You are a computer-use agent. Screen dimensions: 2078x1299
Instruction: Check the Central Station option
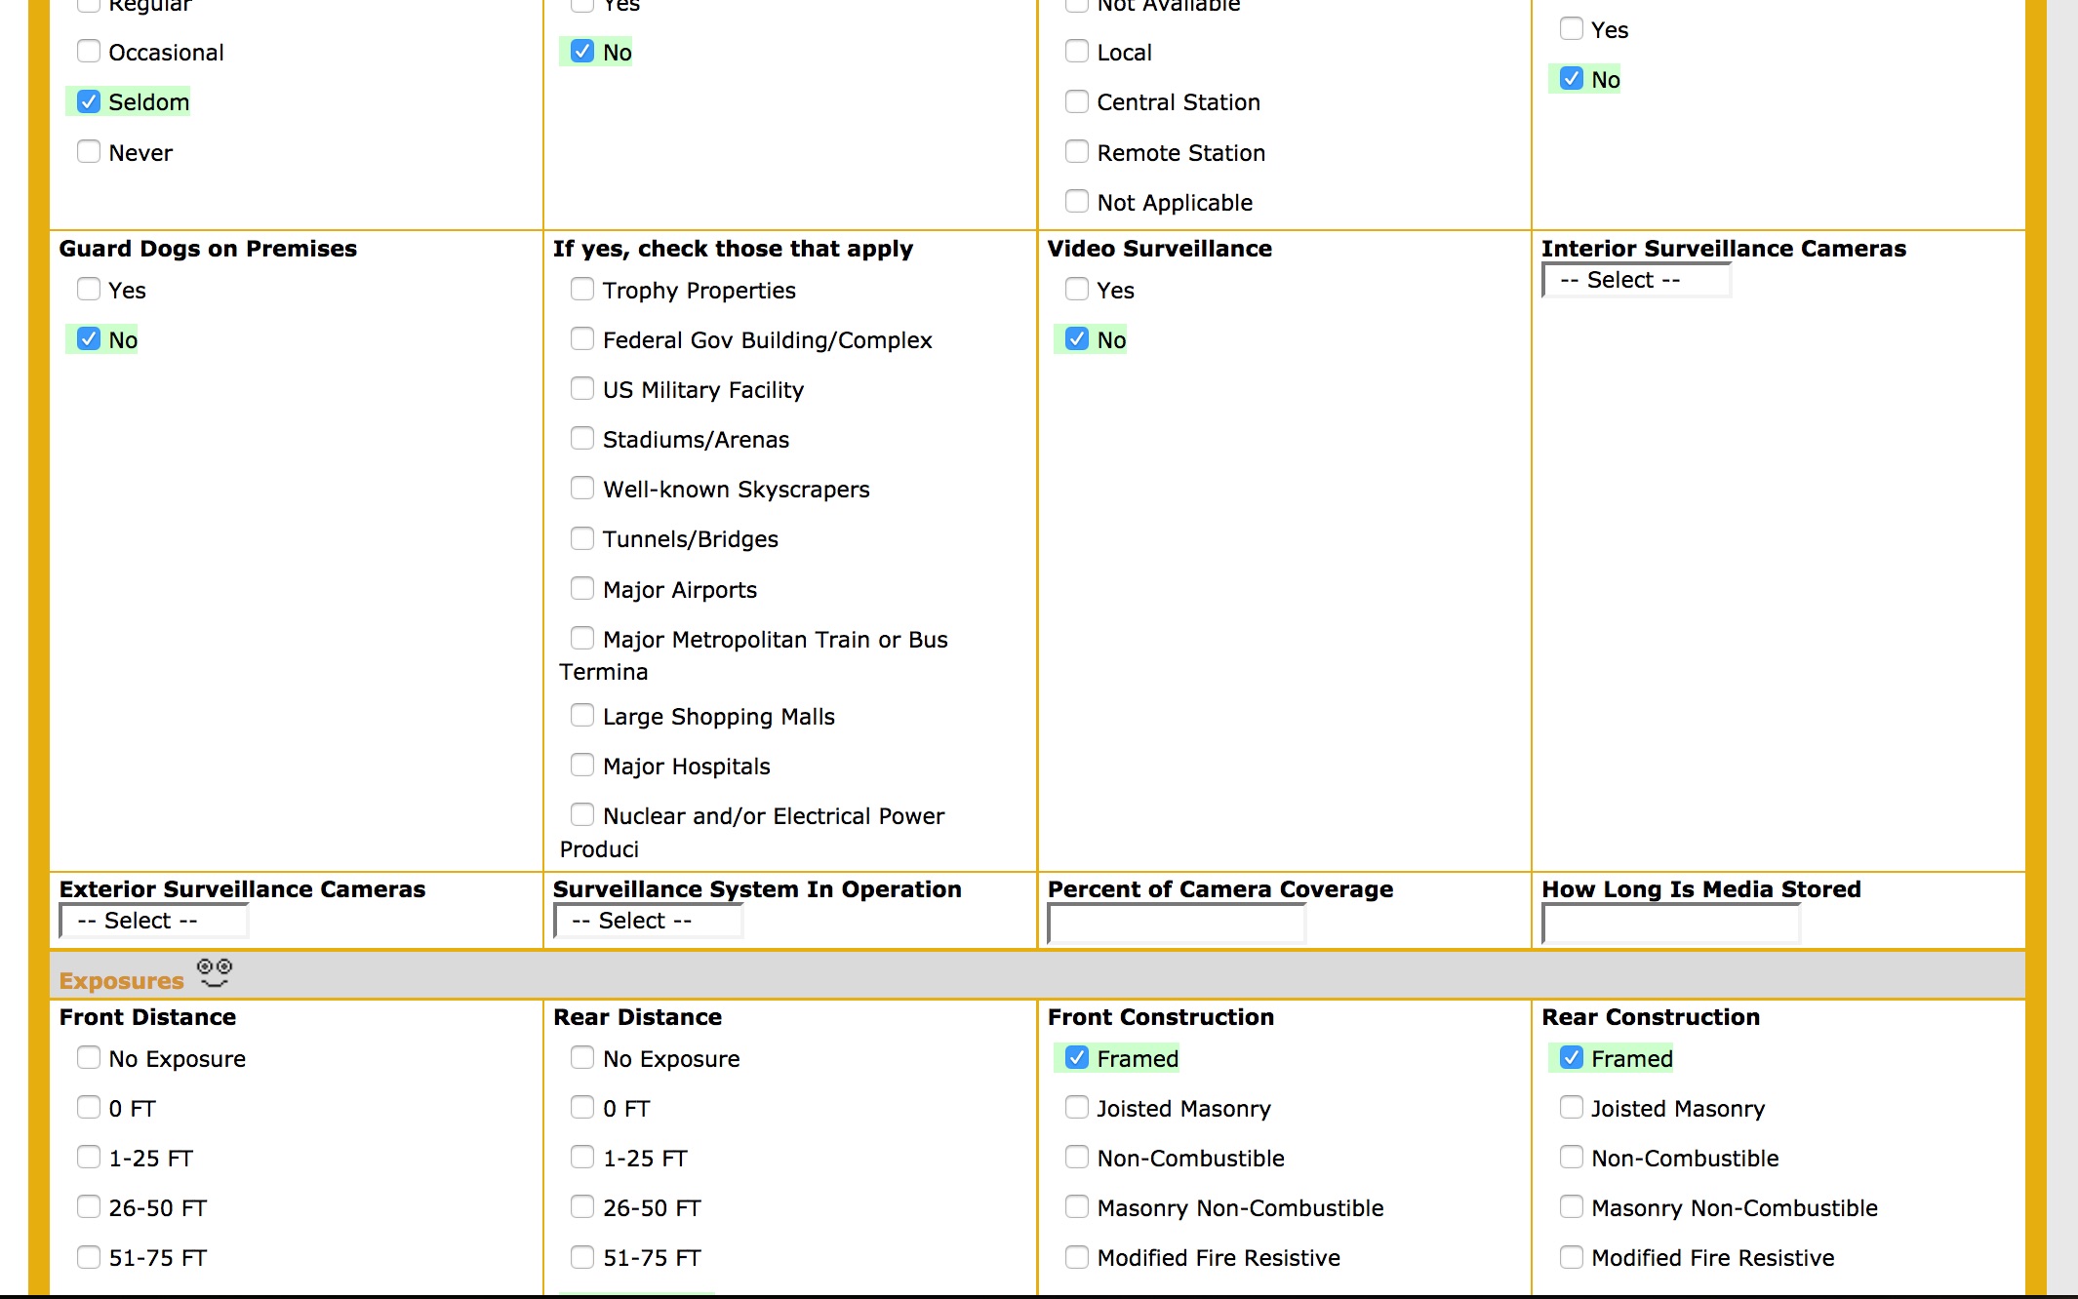(x=1077, y=101)
